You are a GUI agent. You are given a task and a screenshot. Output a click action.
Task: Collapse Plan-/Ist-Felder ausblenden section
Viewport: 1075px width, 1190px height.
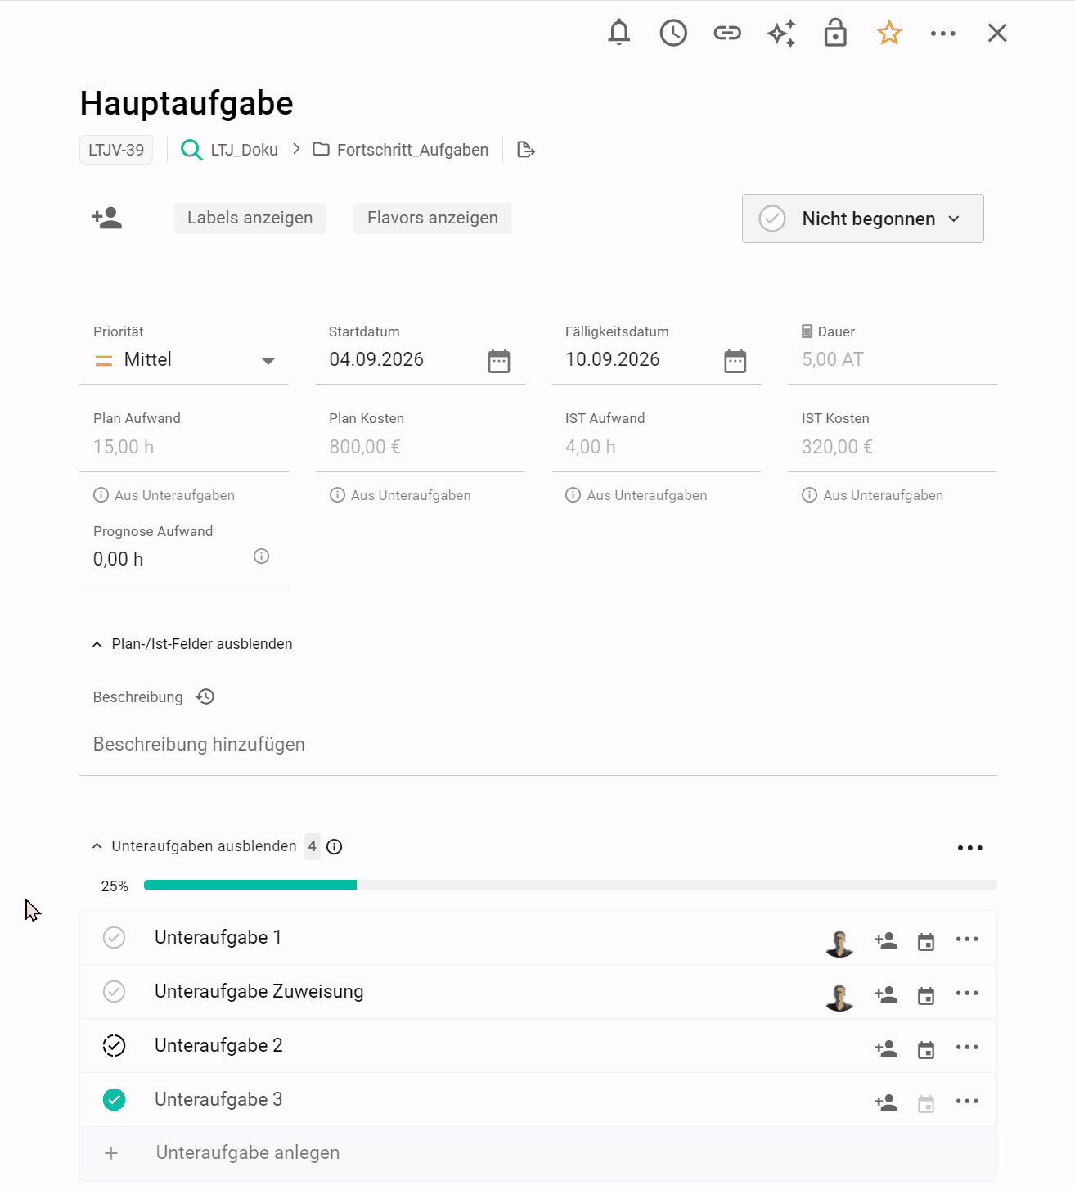coord(192,644)
